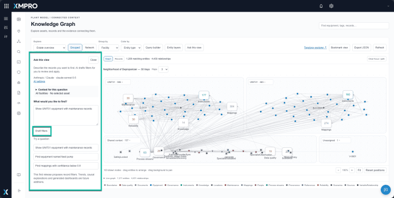
Task: Open the book documentation sidebar icon
Action: point(19,175)
